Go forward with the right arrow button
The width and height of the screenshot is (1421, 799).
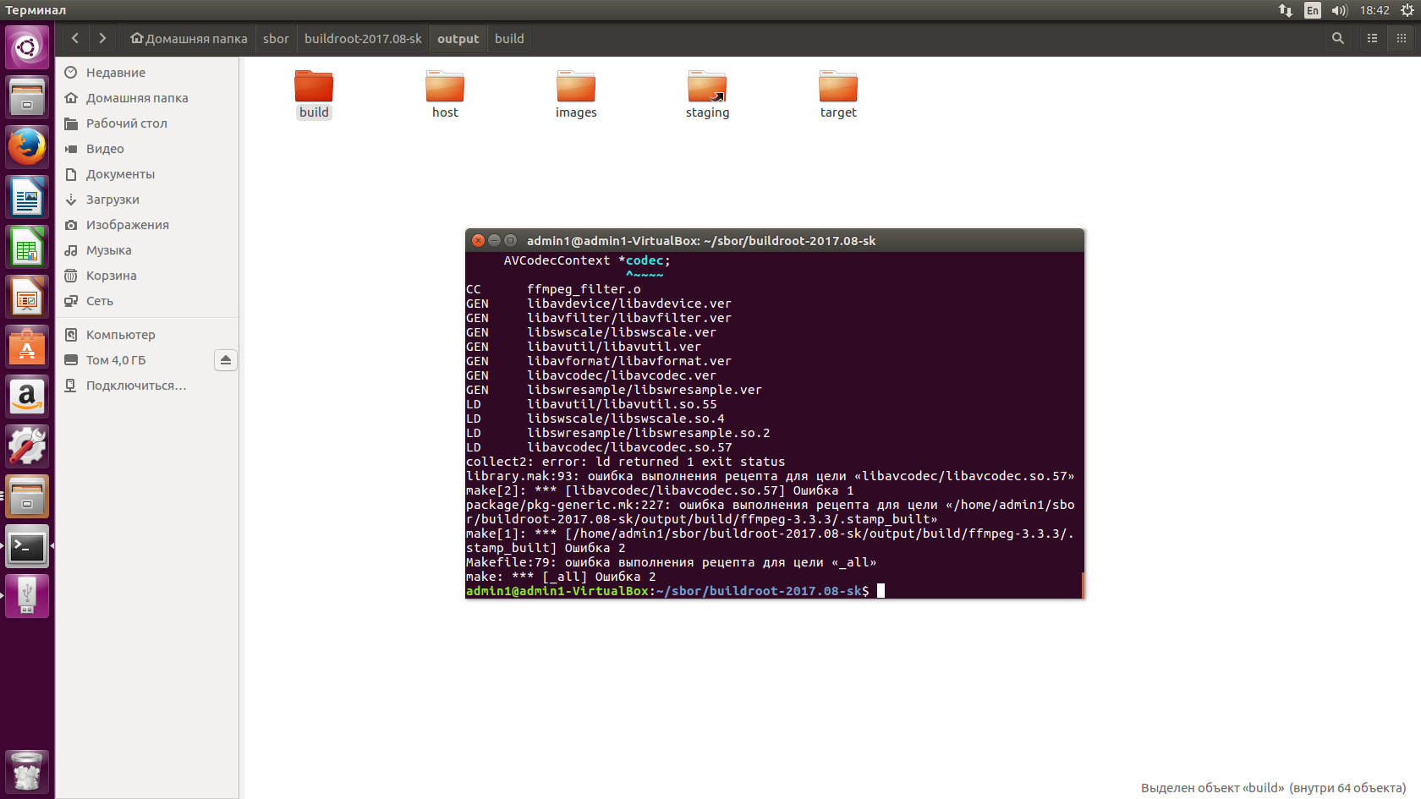[102, 38]
